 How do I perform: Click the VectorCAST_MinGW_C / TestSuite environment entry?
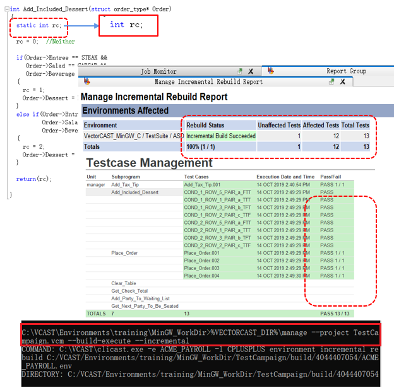[x=133, y=136]
